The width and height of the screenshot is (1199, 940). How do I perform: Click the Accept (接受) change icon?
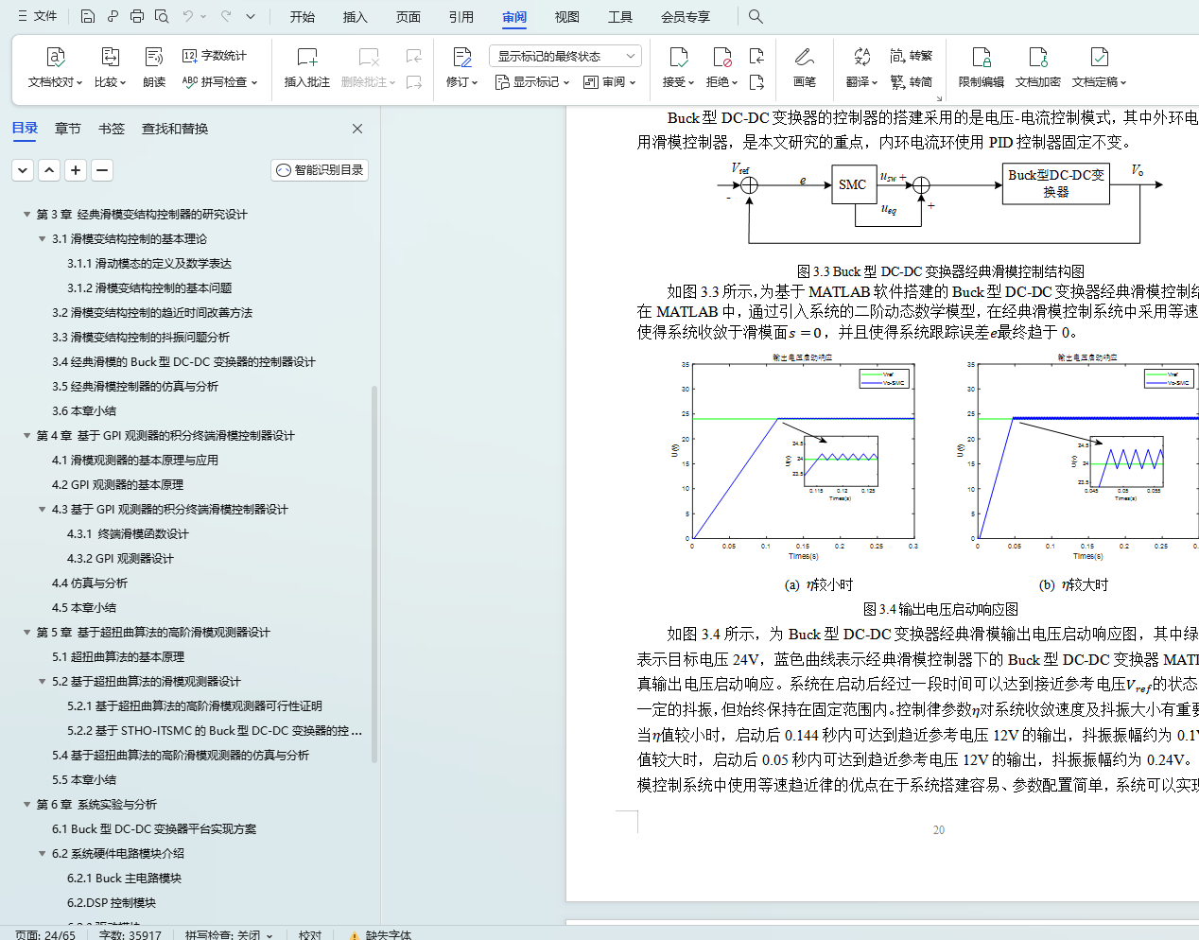point(677,57)
